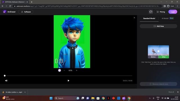Open the Windows Start menu

coord(51,98)
